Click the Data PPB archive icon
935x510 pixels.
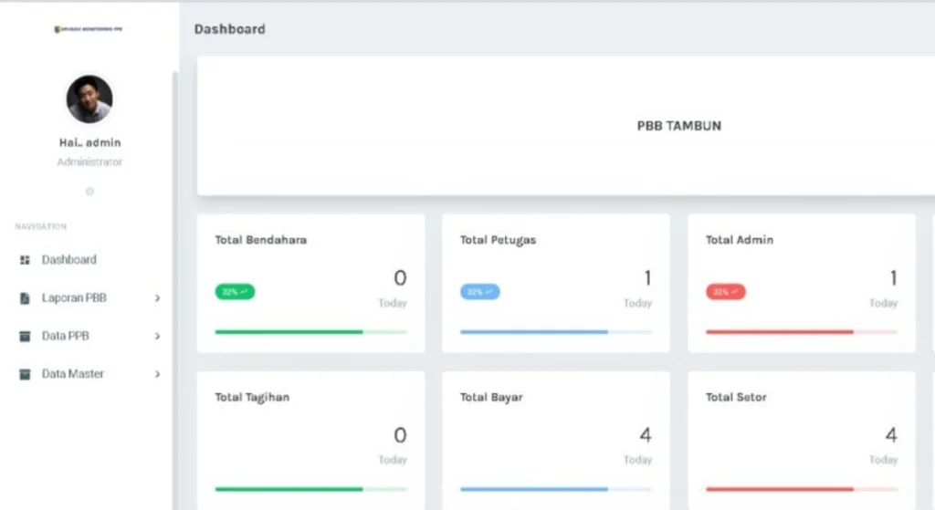point(25,337)
